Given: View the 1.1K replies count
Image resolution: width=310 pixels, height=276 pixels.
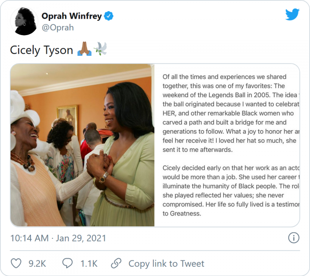Looking at the screenshot, I should point(89,264).
